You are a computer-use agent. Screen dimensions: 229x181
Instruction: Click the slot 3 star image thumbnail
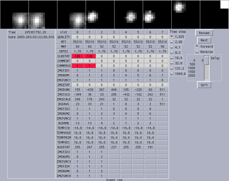[x=100, y=15]
